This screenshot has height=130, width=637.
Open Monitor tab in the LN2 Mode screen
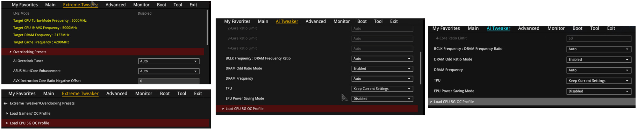point(141,5)
